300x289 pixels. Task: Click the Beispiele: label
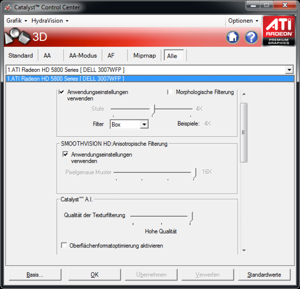coord(188,124)
